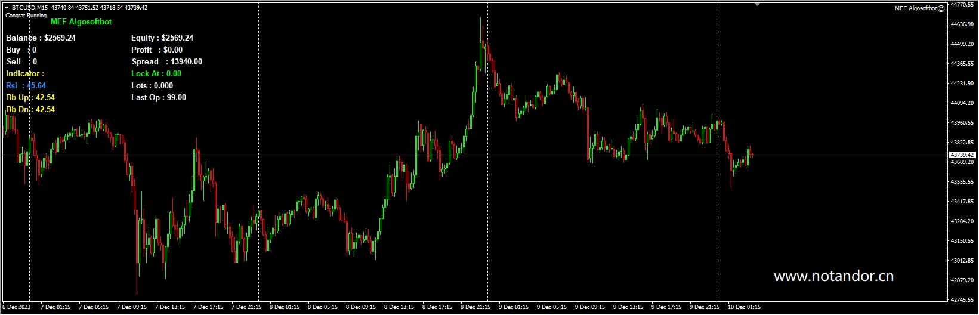Click the 7 Dec 13:15 time axis label
The width and height of the screenshot is (979, 315).
click(170, 307)
